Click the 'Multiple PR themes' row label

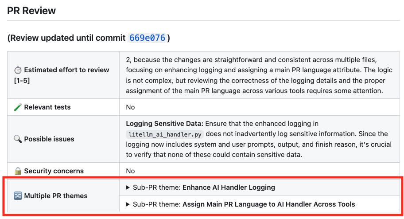[56, 196]
